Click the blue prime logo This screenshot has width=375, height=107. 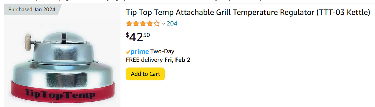pos(139,52)
